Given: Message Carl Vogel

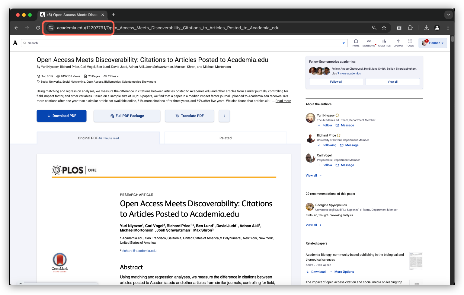Looking at the screenshot, I should (x=345, y=165).
